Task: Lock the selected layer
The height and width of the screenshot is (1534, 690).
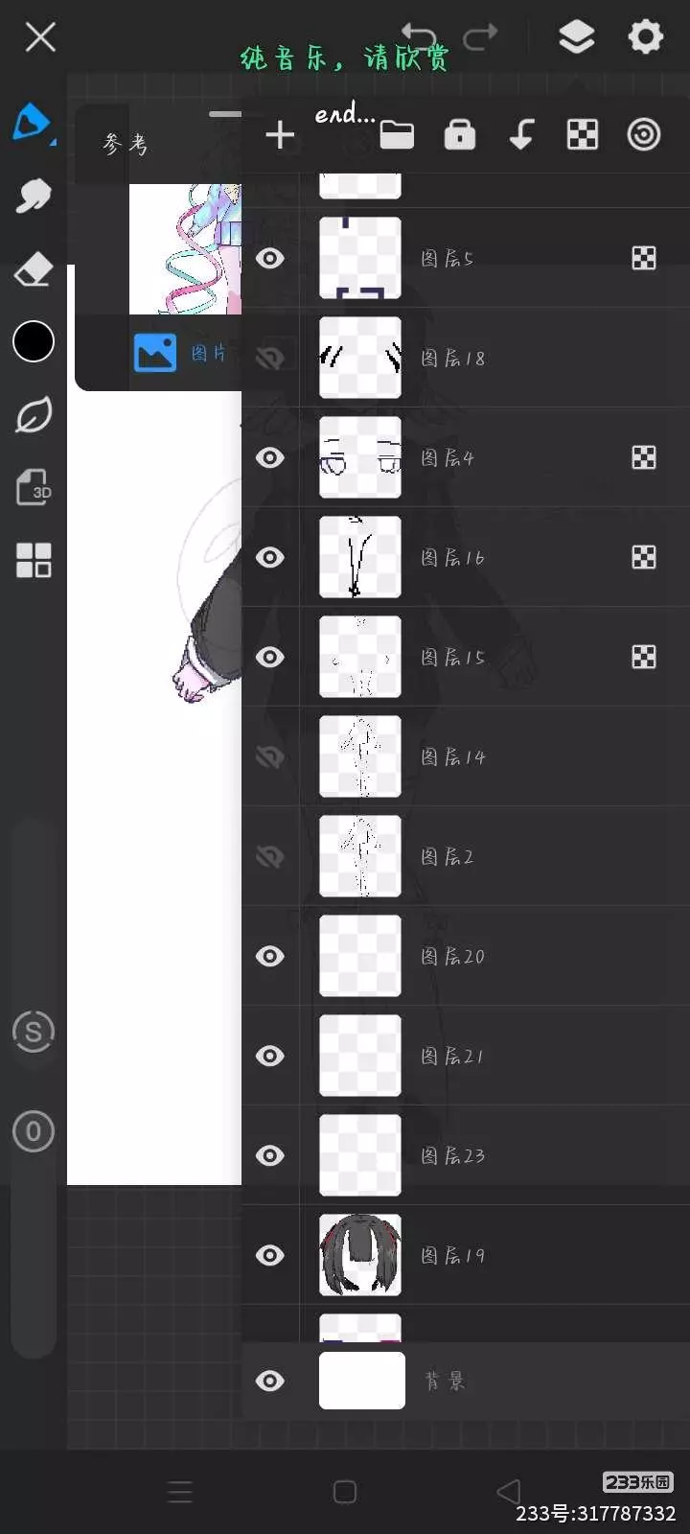Action: click(460, 135)
